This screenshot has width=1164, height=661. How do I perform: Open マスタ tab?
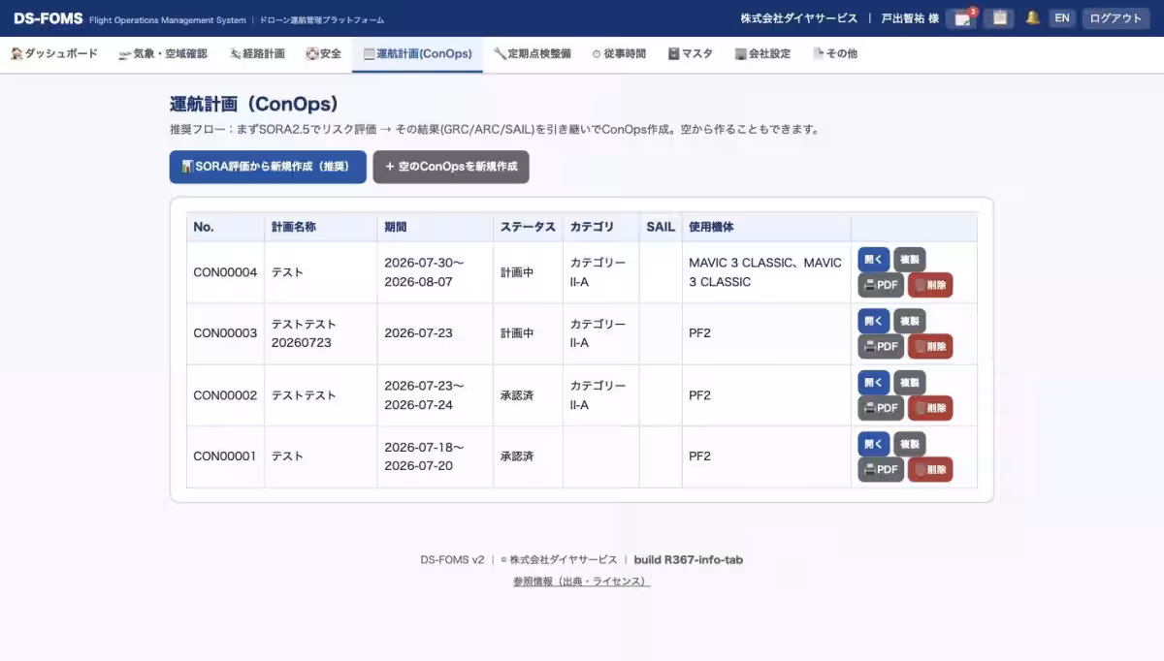click(x=690, y=53)
